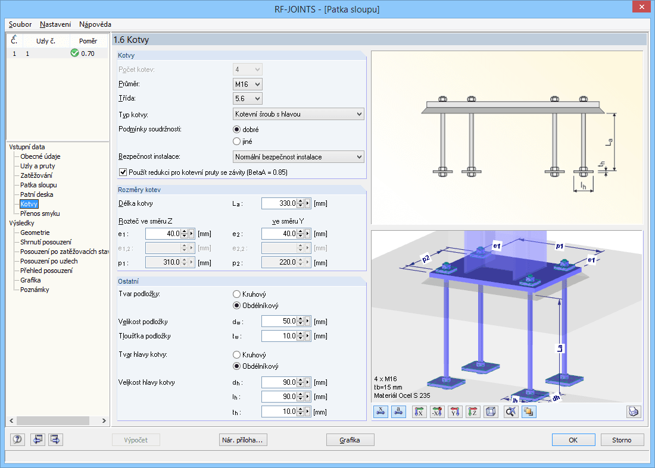The width and height of the screenshot is (655, 468).
Task: Open the Průměr M16 dropdown
Action: coord(248,84)
